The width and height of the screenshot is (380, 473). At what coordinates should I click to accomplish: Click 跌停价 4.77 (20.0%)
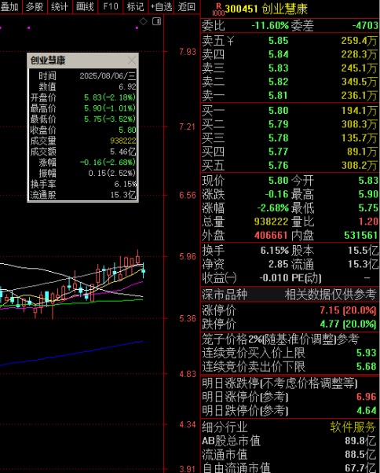tap(348, 324)
